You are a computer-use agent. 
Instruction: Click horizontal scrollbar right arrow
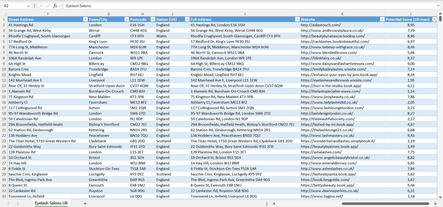[435, 203]
